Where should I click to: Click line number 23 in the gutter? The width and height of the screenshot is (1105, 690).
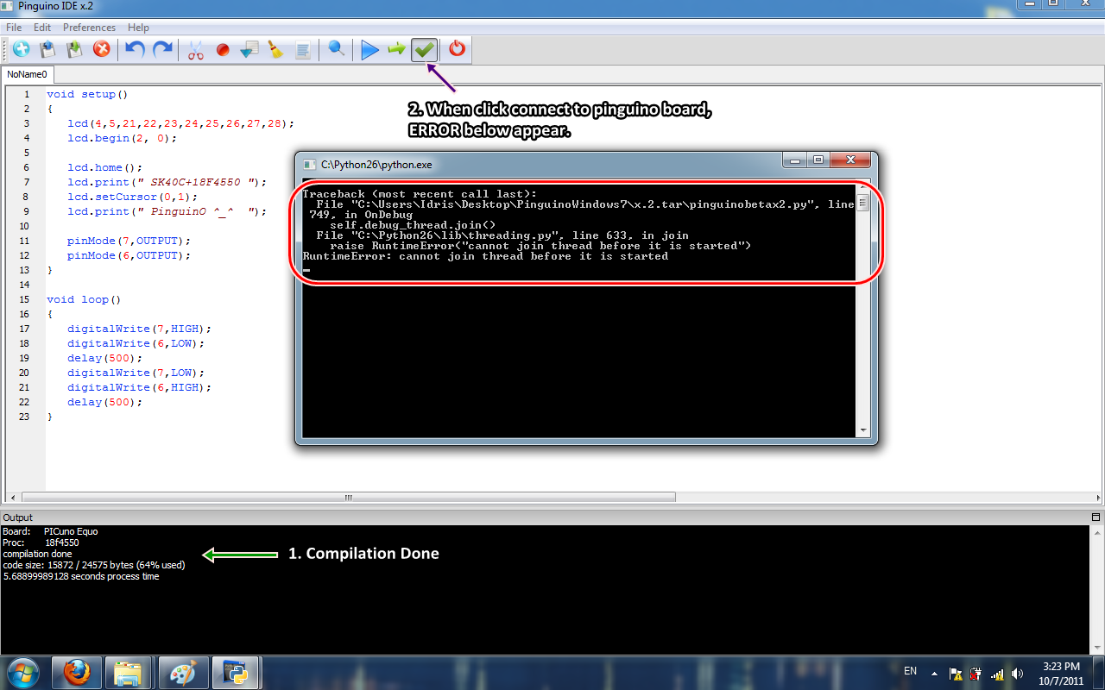[x=24, y=417]
